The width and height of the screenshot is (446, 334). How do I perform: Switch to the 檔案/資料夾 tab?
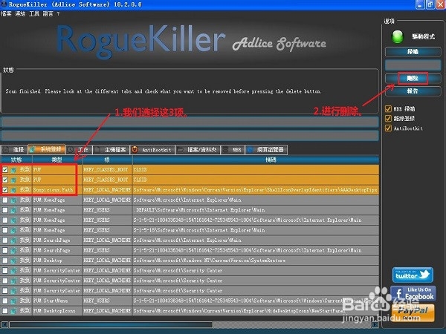click(x=198, y=150)
